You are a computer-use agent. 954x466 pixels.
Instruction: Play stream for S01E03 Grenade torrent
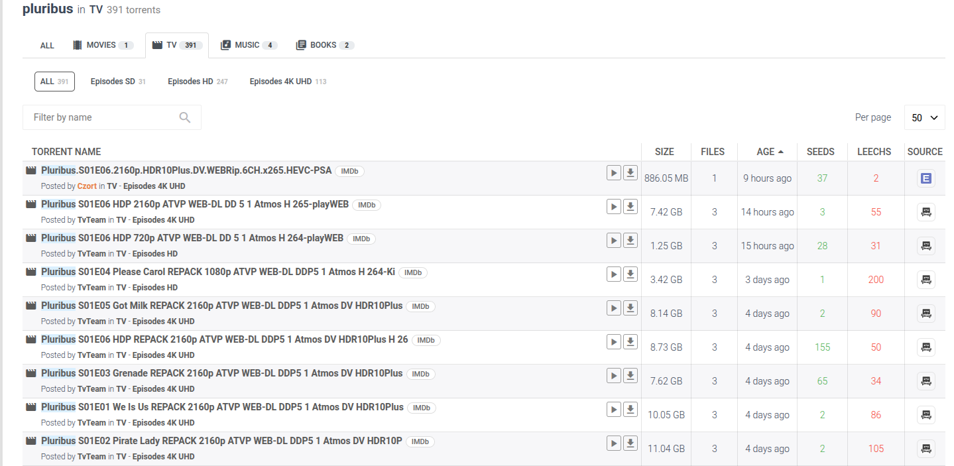[x=614, y=375]
